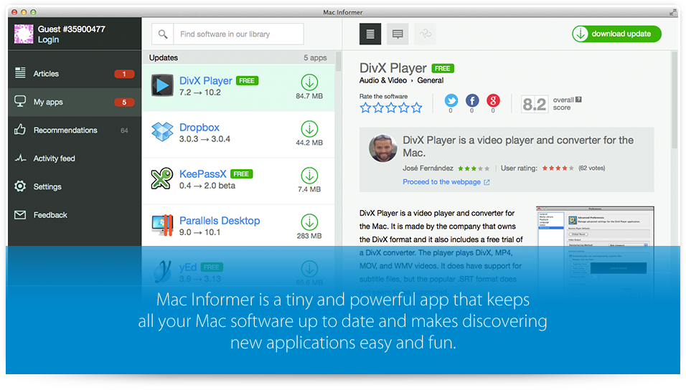This screenshot has width=686, height=390.
Task: Open the Recommendations section
Action: tap(65, 130)
